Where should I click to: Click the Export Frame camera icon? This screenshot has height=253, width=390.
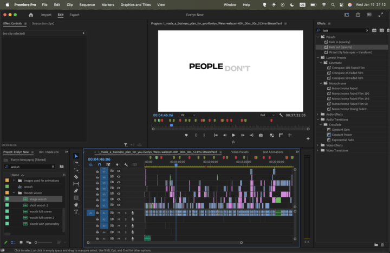261,135
